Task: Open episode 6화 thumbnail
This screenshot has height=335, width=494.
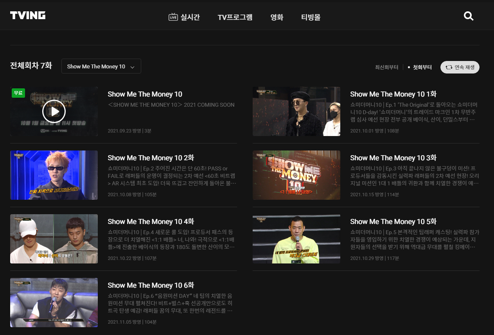Action: tap(54, 303)
